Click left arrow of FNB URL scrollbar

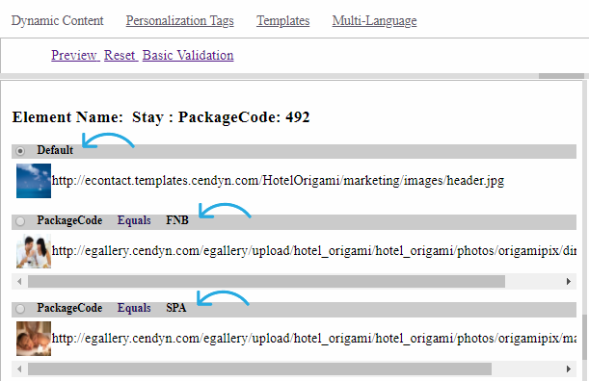tap(19, 281)
